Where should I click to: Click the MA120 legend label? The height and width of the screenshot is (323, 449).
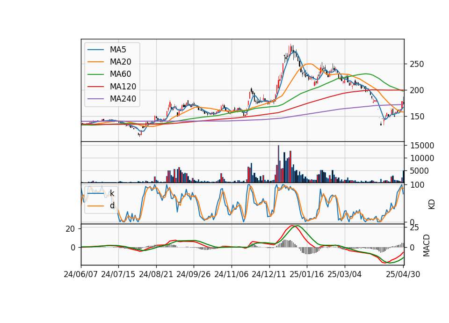(x=123, y=87)
